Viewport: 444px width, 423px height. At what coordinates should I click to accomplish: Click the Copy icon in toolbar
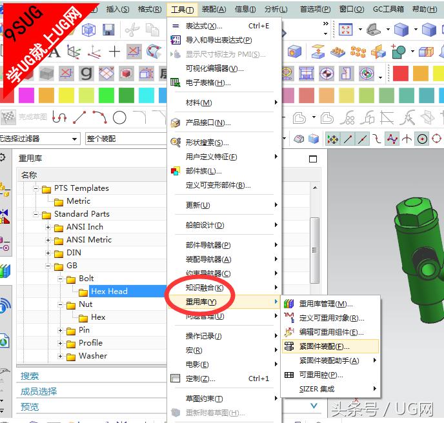tap(152, 30)
